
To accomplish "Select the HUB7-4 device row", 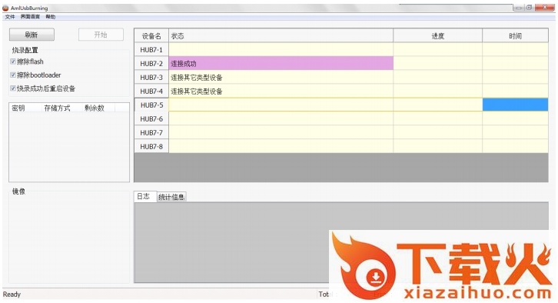I will tap(341, 92).
